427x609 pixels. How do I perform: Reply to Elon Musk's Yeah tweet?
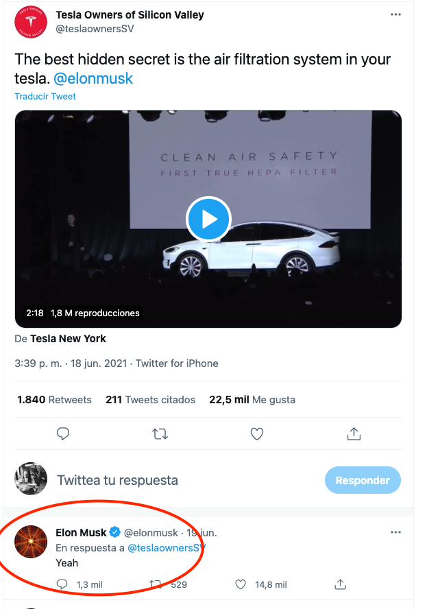pos(62,585)
